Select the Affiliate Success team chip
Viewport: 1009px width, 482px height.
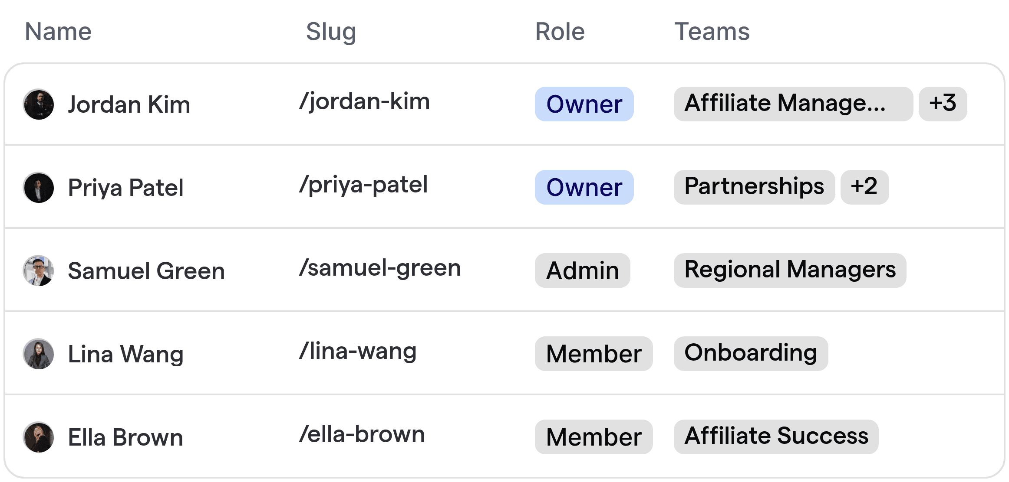click(776, 437)
